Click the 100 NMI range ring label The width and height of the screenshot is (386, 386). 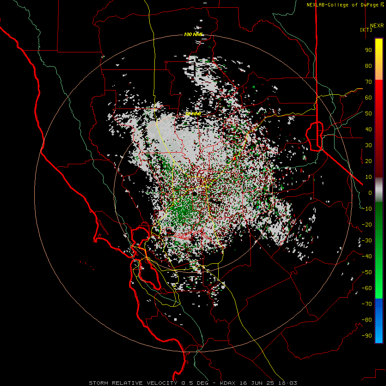(193, 34)
